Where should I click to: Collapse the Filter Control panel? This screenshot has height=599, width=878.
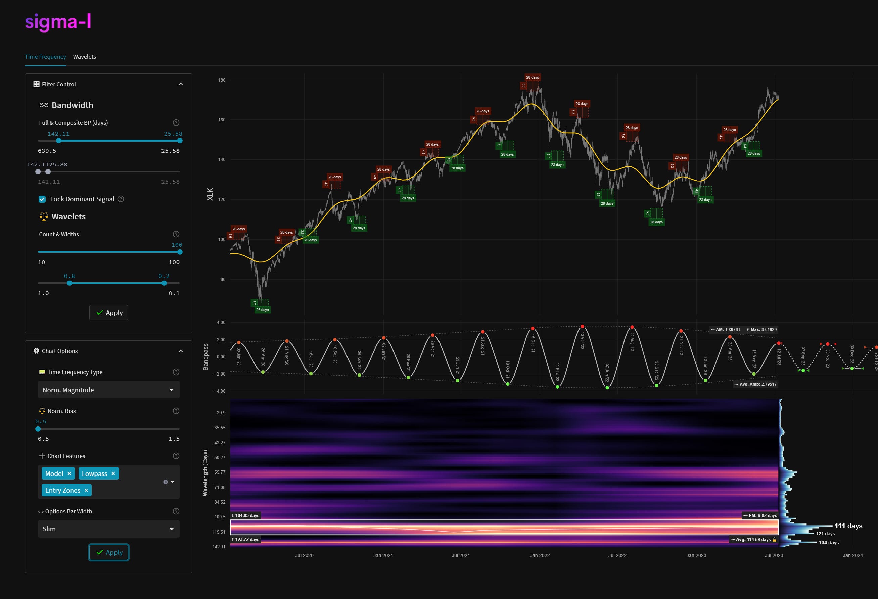point(181,84)
